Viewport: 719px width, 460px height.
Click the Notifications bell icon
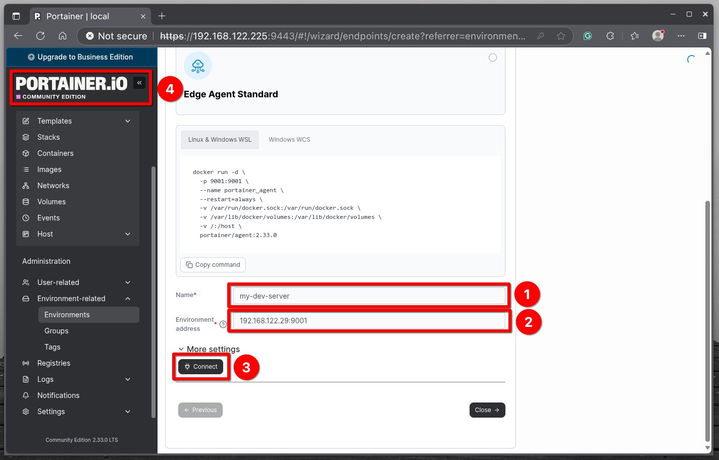click(x=26, y=395)
